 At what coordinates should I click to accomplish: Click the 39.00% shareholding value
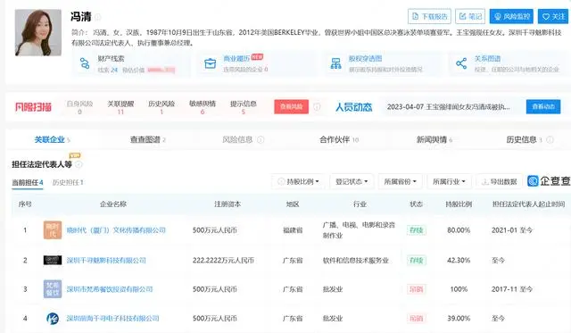459,319
